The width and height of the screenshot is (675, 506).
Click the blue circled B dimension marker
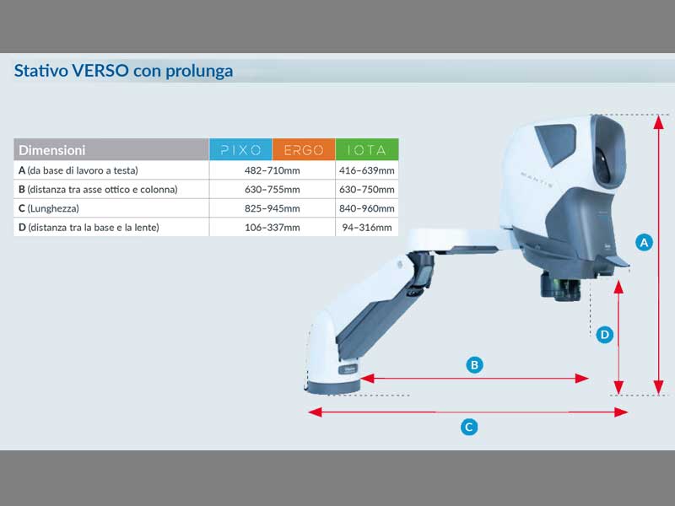(474, 365)
